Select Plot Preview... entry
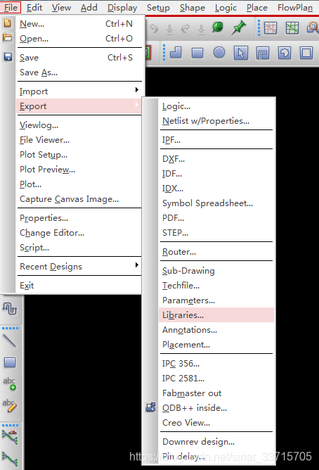319x470 pixels. coord(79,170)
